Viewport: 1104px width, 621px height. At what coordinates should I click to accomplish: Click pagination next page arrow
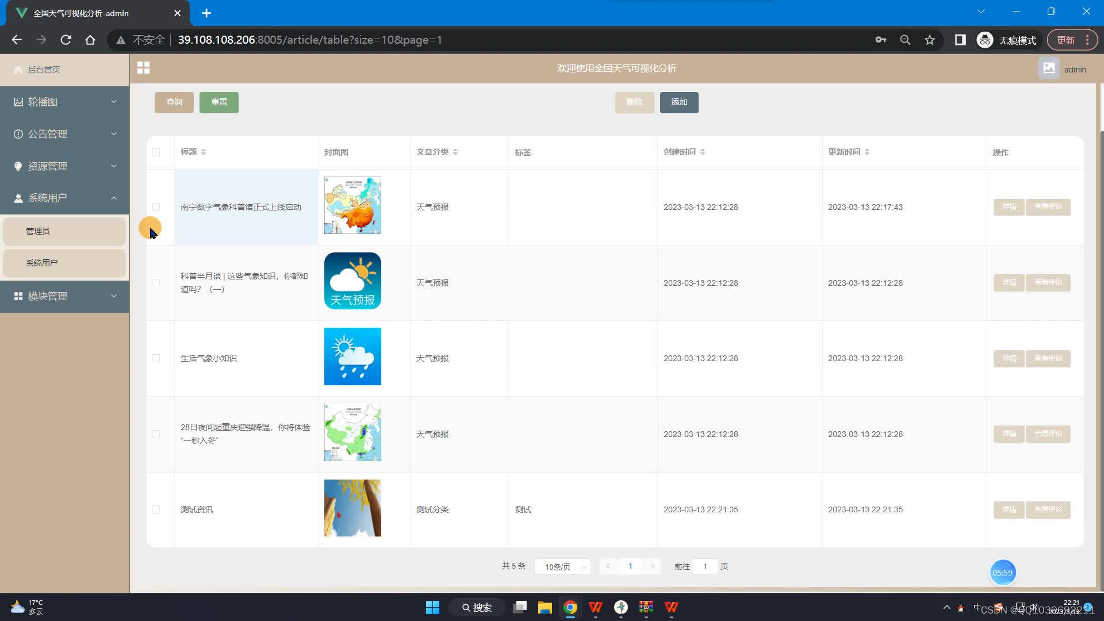tap(652, 566)
